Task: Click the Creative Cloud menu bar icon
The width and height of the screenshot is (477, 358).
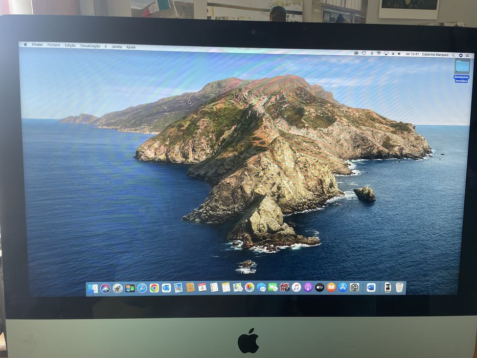Action: pyautogui.click(x=356, y=53)
